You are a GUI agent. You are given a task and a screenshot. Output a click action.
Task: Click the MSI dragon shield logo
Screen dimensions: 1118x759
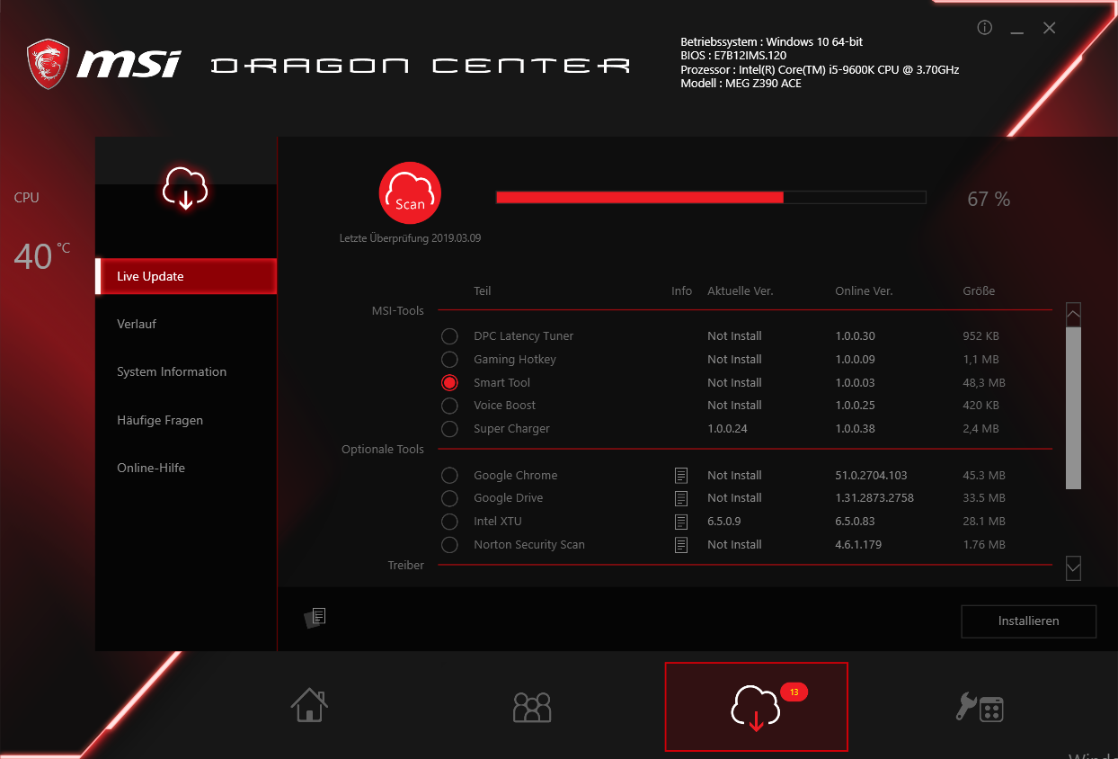tap(49, 64)
